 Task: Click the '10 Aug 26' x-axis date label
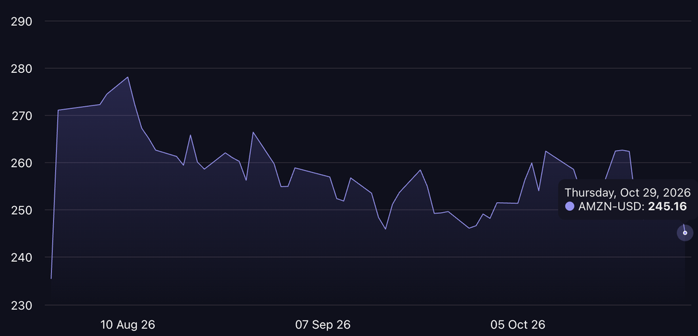pos(127,325)
